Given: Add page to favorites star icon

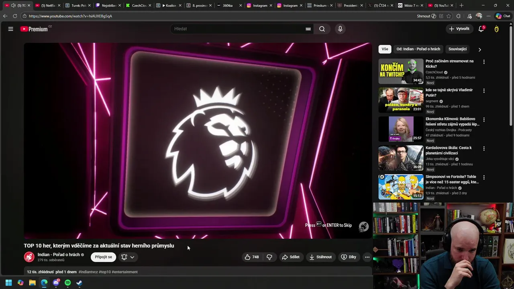Looking at the screenshot, I should [449, 16].
